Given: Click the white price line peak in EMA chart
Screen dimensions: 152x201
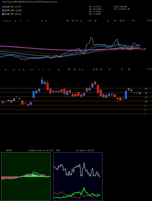Looking at the screenshot, I should click(91, 37).
